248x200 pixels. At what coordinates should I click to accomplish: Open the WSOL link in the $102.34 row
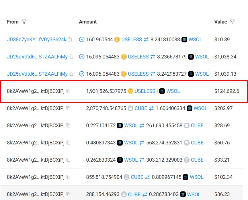click(x=197, y=177)
